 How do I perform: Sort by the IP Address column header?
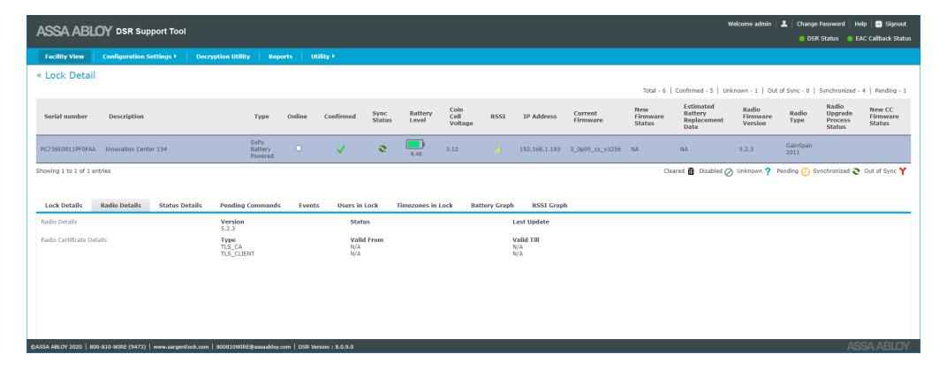tap(540, 117)
